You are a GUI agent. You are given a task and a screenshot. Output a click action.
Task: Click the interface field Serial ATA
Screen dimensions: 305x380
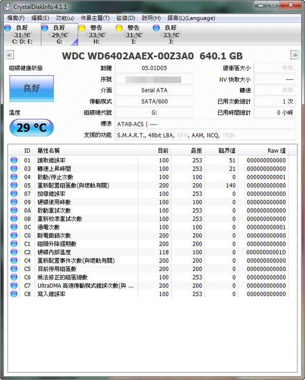154,90
